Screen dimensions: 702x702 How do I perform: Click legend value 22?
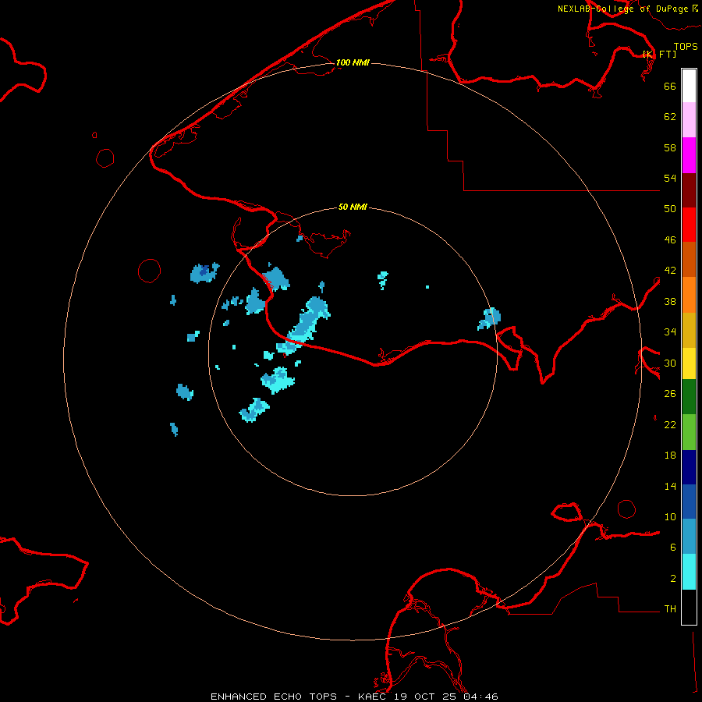670,424
